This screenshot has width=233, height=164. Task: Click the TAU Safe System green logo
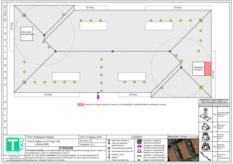15,145
